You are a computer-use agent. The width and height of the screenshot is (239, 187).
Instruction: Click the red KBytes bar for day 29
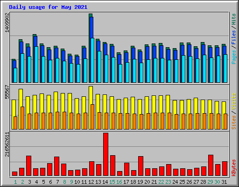211,165
